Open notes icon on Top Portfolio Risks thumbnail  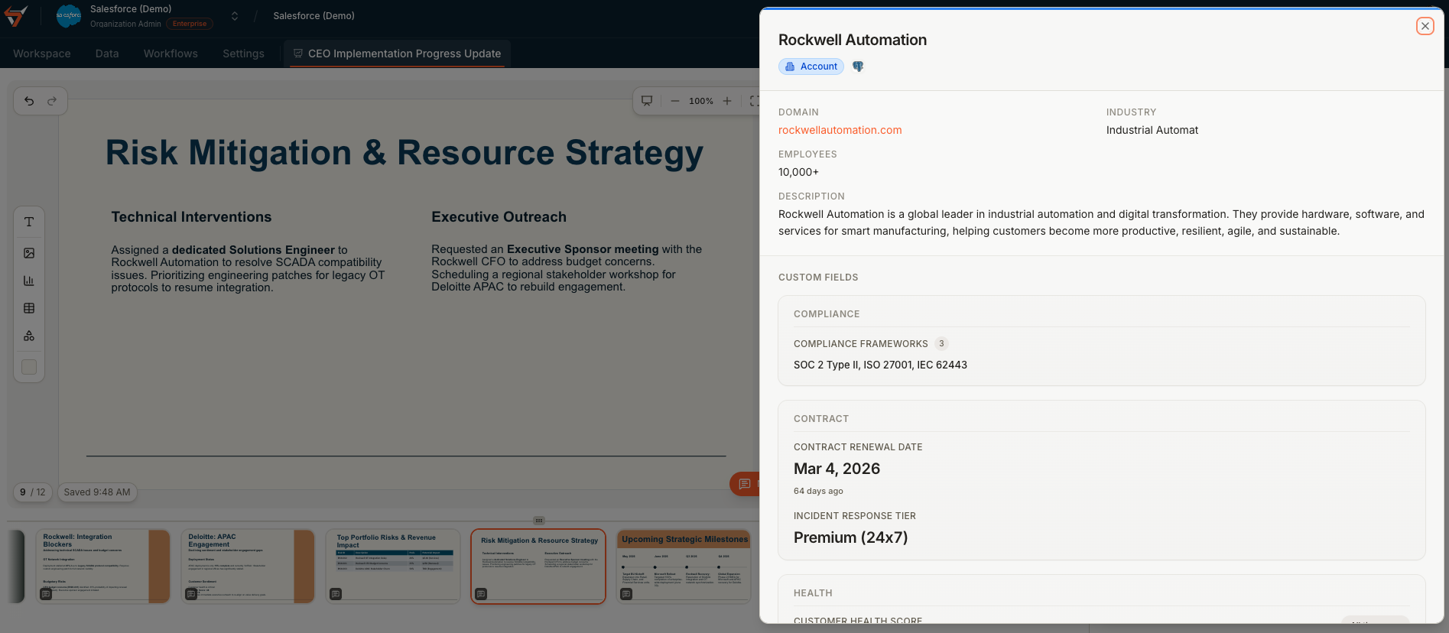click(336, 594)
